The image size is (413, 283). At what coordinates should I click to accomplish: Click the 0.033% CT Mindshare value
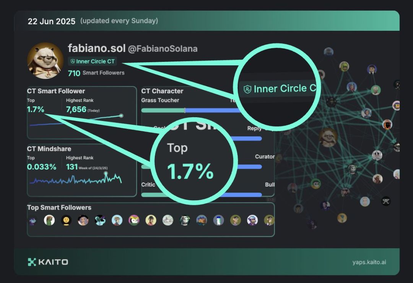coord(42,167)
